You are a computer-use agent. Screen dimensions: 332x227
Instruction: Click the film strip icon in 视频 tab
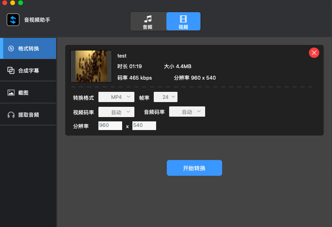click(x=183, y=19)
